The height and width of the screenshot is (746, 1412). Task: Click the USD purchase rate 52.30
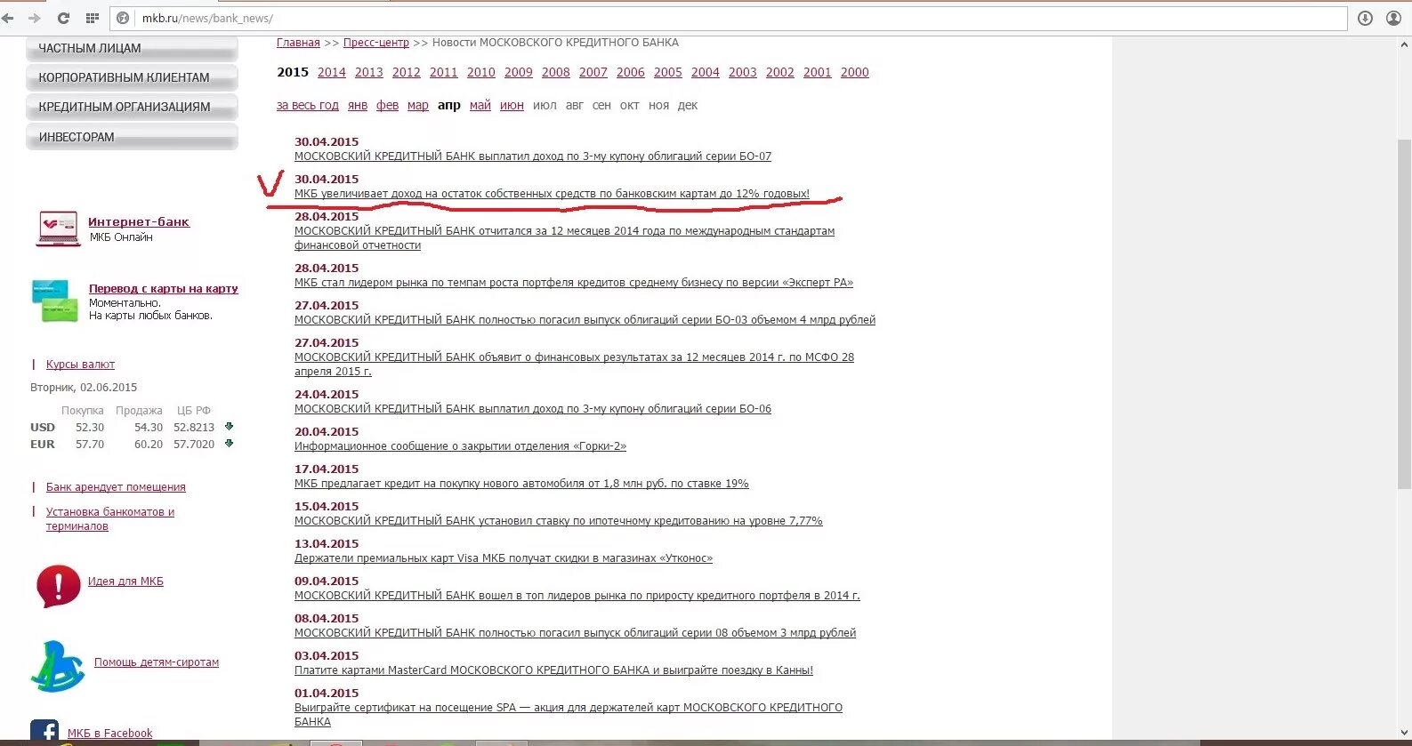pyautogui.click(x=90, y=428)
